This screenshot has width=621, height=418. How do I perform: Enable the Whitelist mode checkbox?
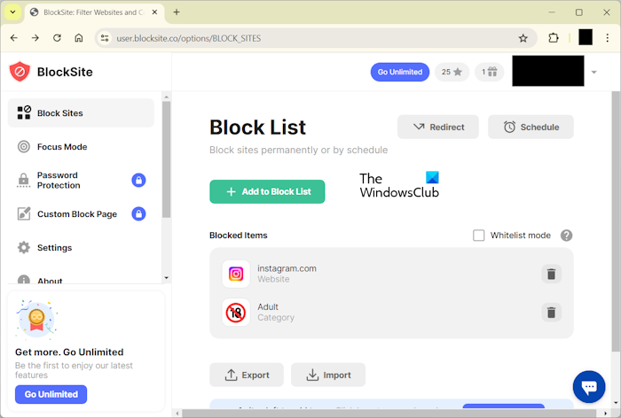(x=478, y=236)
